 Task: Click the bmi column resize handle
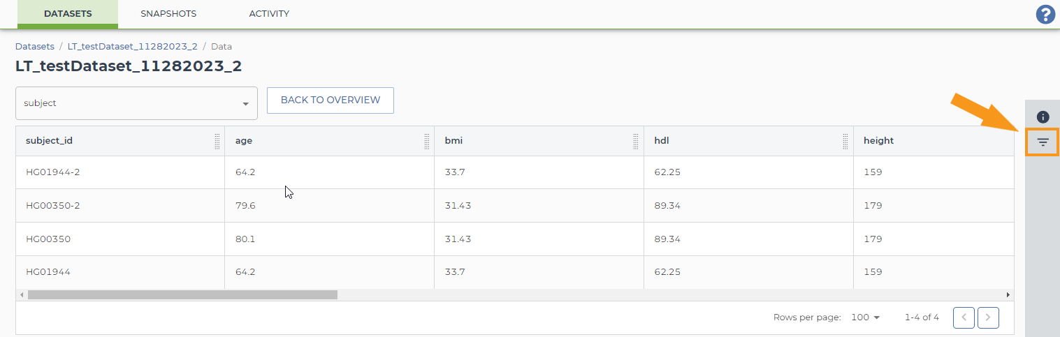pyautogui.click(x=637, y=141)
